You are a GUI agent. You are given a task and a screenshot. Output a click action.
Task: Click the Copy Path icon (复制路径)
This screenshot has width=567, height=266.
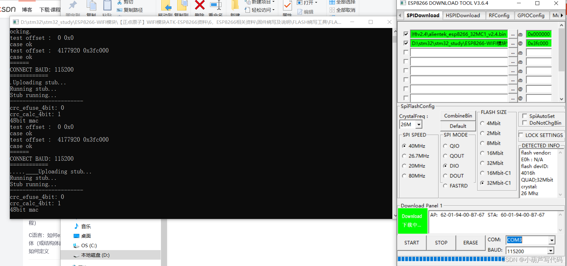(x=120, y=10)
